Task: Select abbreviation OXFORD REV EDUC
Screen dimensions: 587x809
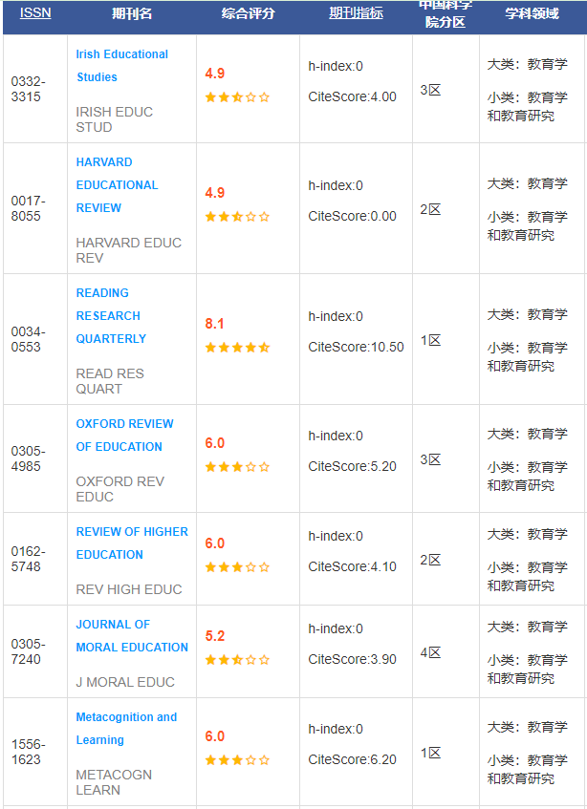Action: coord(120,489)
